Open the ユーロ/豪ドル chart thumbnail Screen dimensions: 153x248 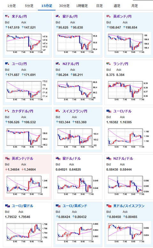(x=27, y=233)
